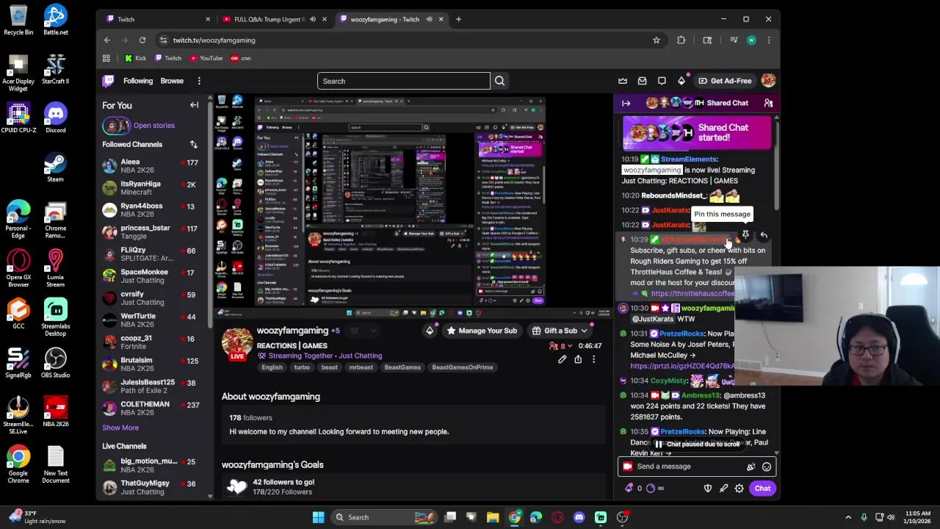Reload the current browser page
This screenshot has width=940, height=529.
[x=142, y=40]
